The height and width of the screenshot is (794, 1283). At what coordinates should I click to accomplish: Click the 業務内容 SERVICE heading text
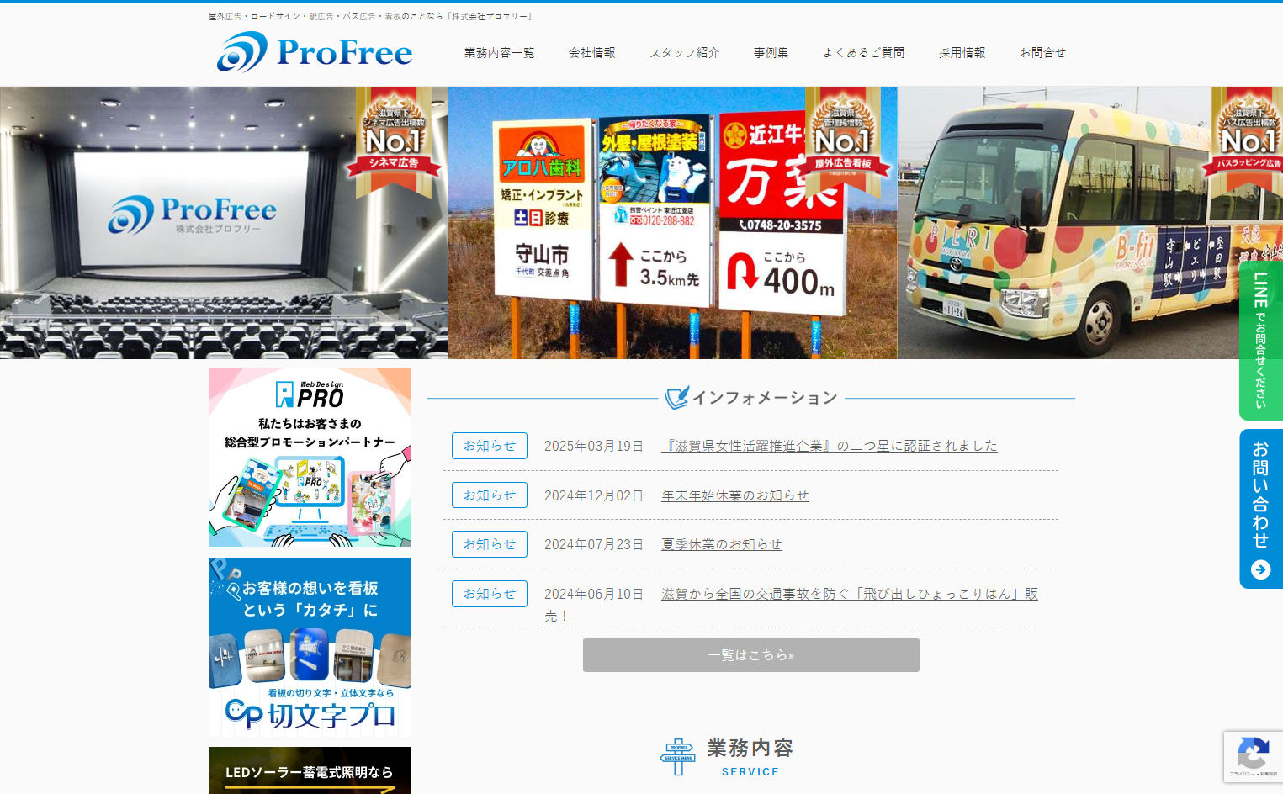[750, 758]
